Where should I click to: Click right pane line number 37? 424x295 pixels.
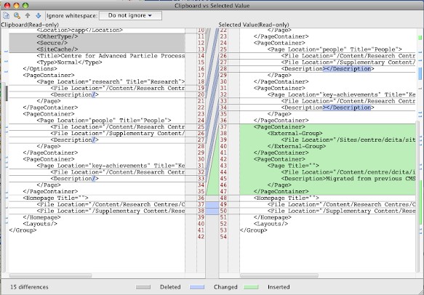pyautogui.click(x=223, y=127)
